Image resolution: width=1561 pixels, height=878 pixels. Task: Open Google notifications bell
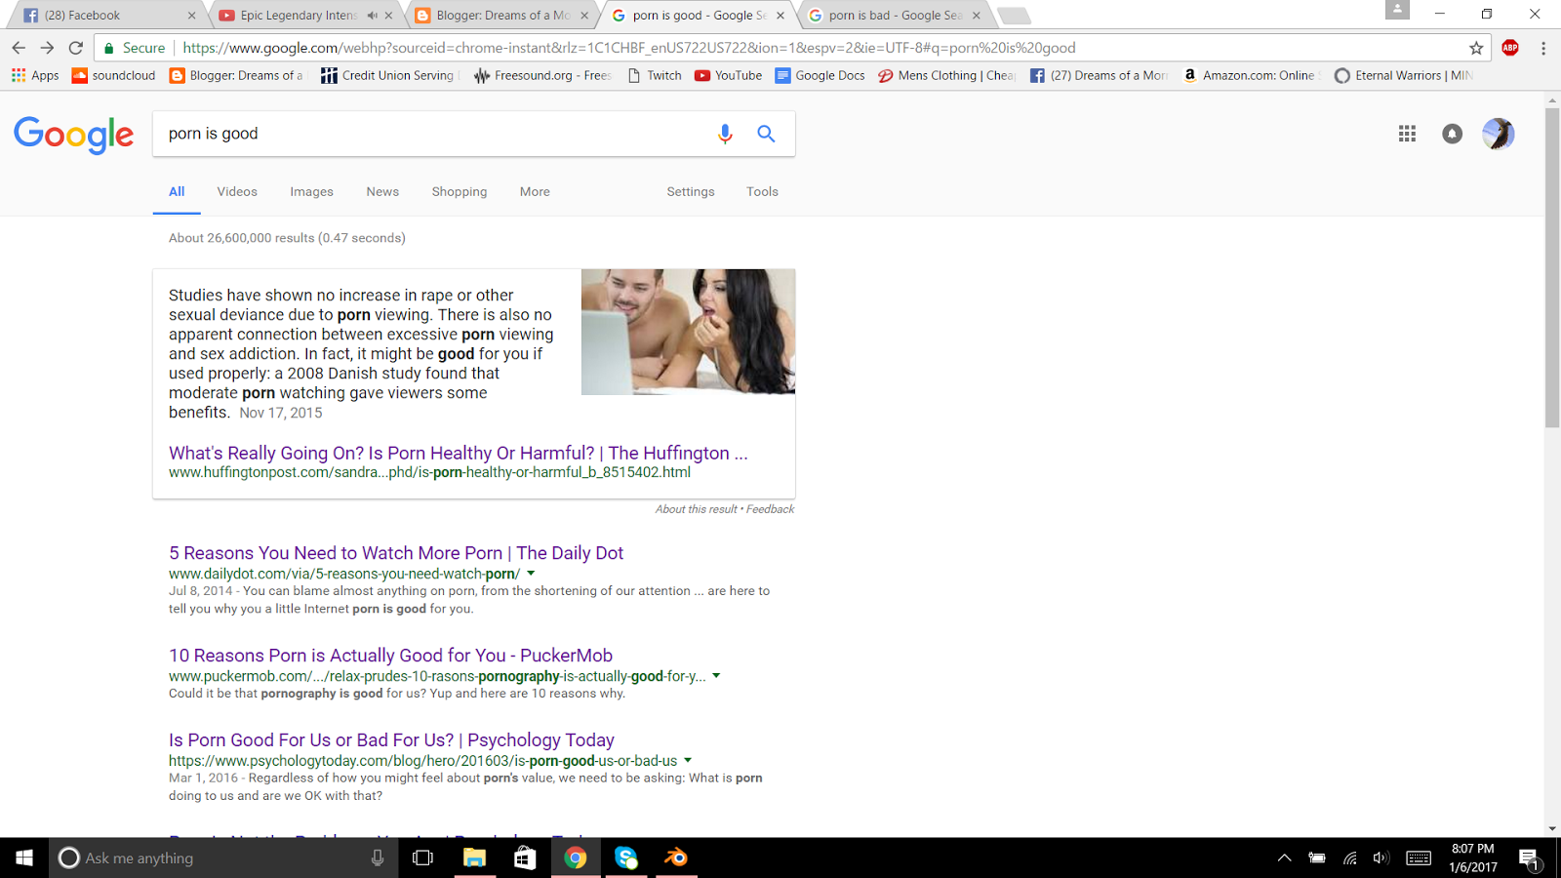point(1453,134)
